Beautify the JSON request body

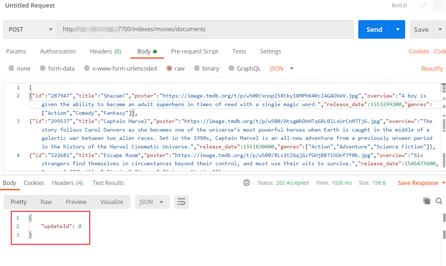[x=432, y=68]
